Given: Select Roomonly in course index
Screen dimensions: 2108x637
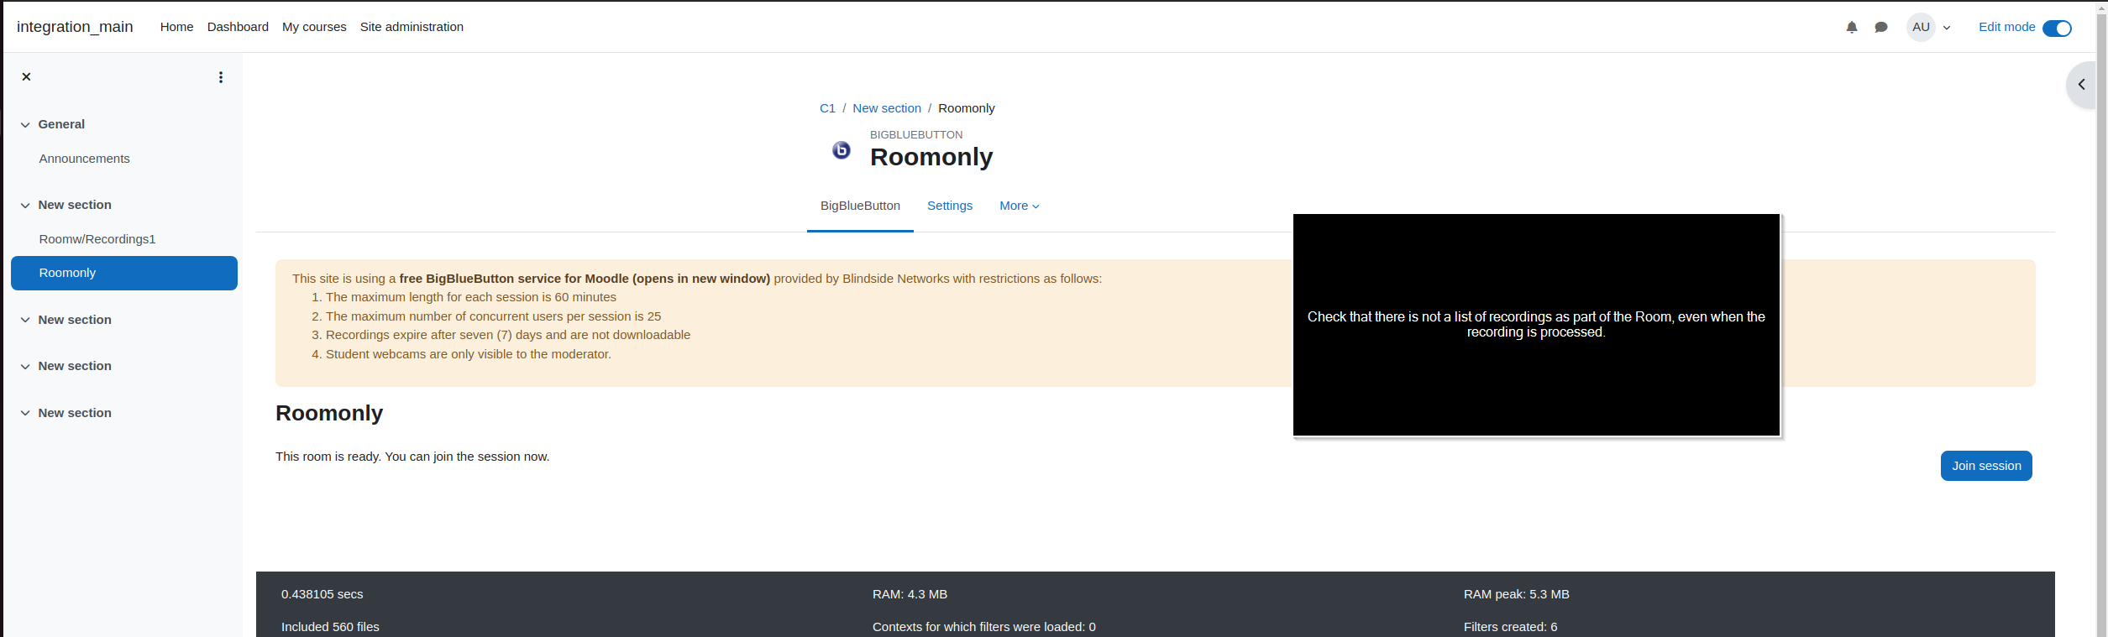Looking at the screenshot, I should 124,273.
